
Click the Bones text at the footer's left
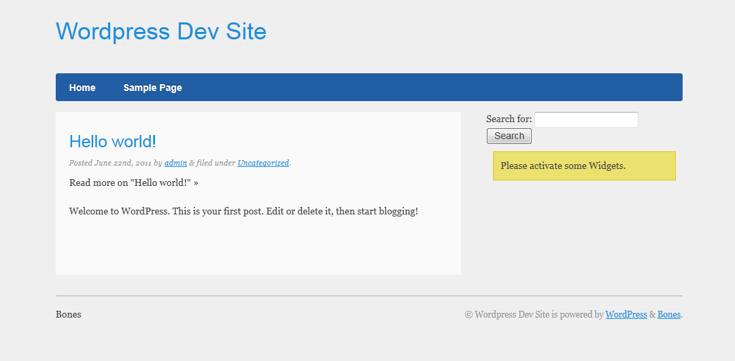pos(69,314)
